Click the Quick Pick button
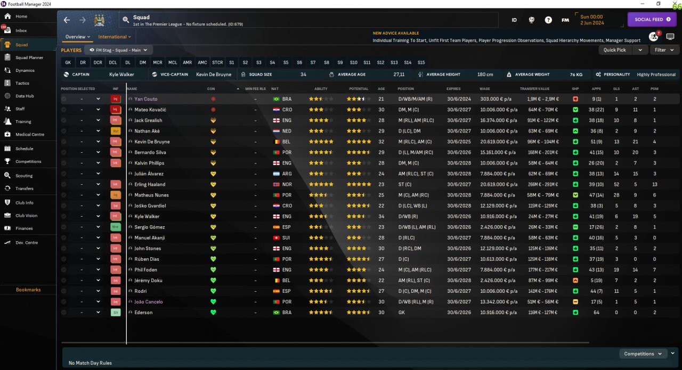This screenshot has width=682, height=370. tap(614, 50)
